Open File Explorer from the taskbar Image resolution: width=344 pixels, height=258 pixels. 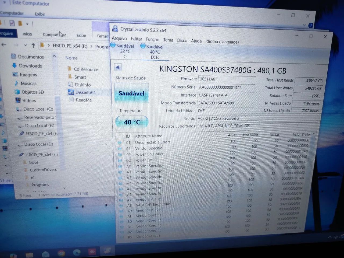tap(29, 254)
